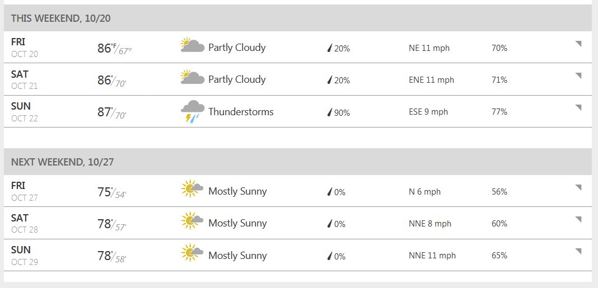This screenshot has width=598, height=288.
Task: Click the raindrop icon showing 90% precipitation
Action: click(330, 112)
